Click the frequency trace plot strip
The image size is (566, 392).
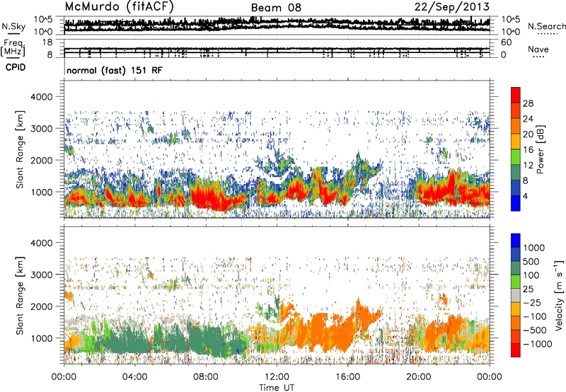click(x=277, y=50)
